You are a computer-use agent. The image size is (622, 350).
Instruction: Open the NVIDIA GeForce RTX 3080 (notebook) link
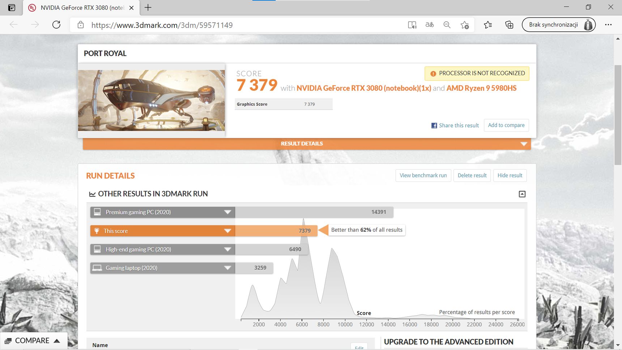click(x=364, y=88)
